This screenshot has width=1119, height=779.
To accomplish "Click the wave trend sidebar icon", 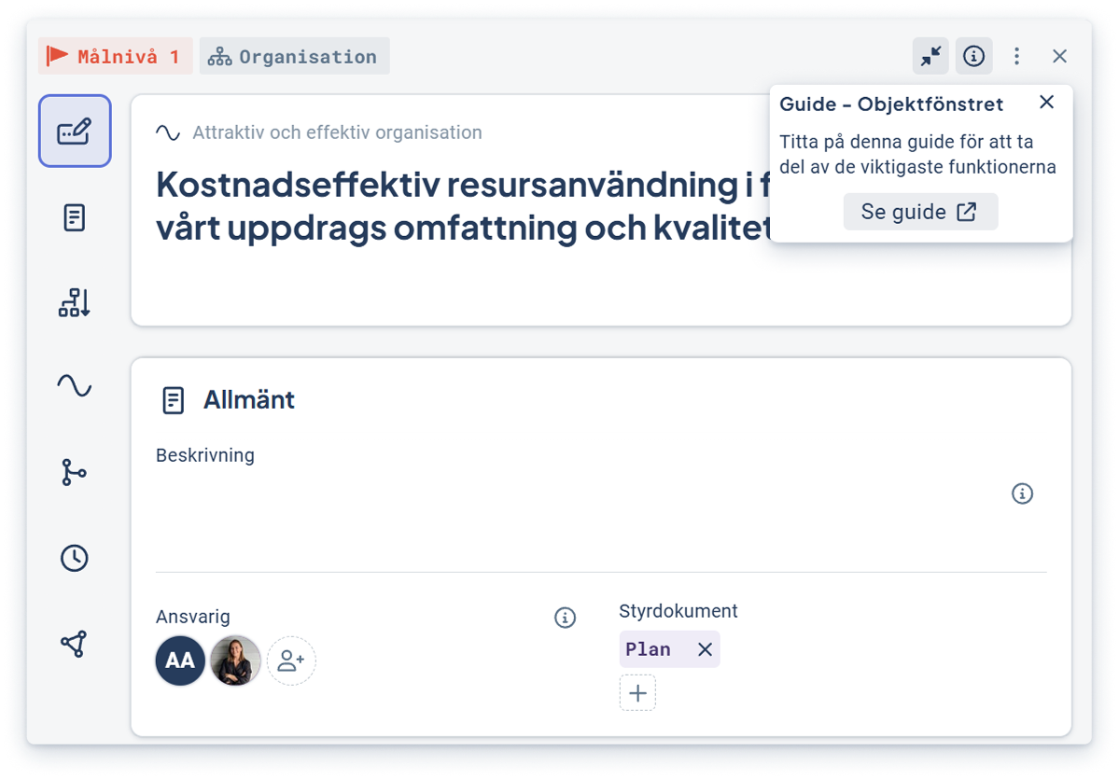I will click(x=75, y=385).
